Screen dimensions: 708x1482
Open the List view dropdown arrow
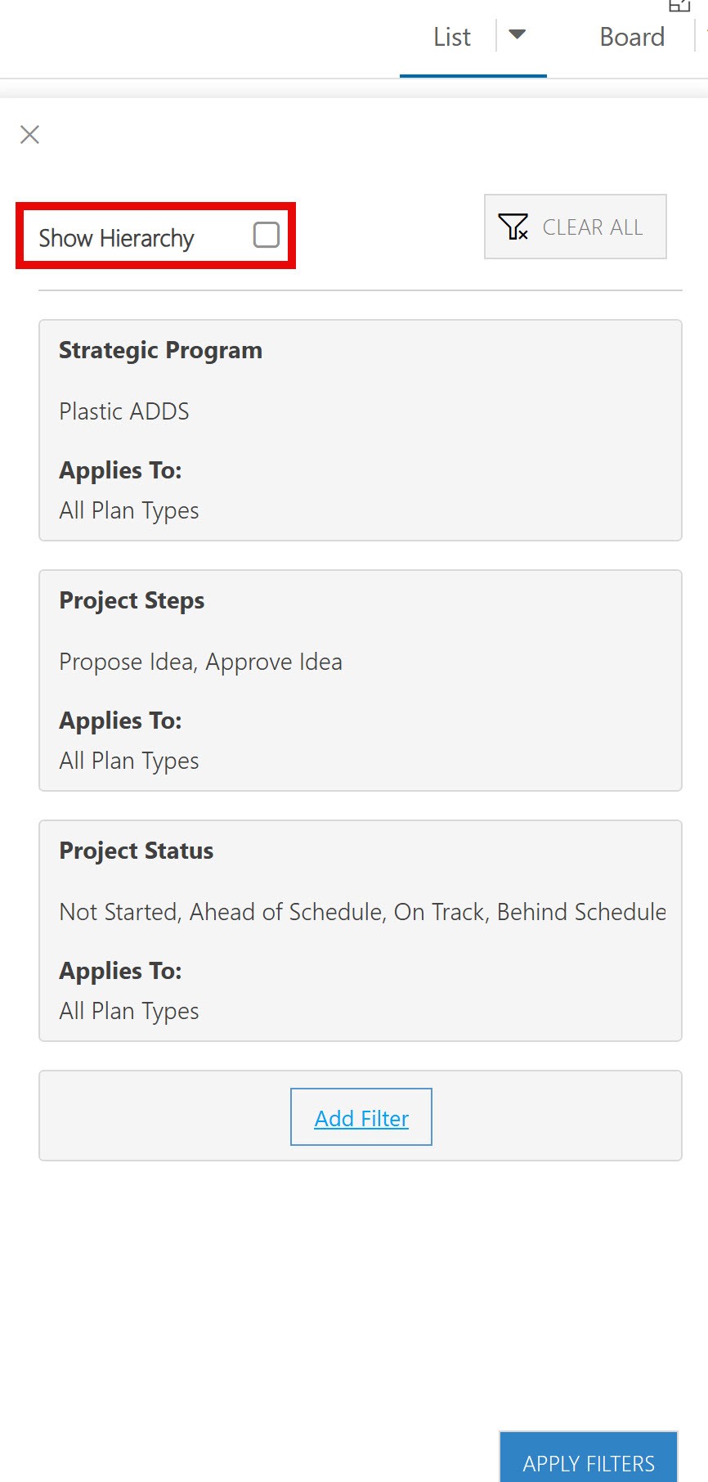click(517, 34)
